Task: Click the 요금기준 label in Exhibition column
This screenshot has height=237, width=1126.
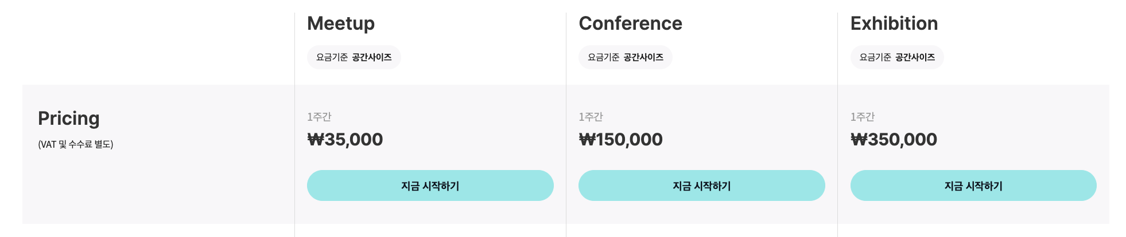Action: point(875,57)
